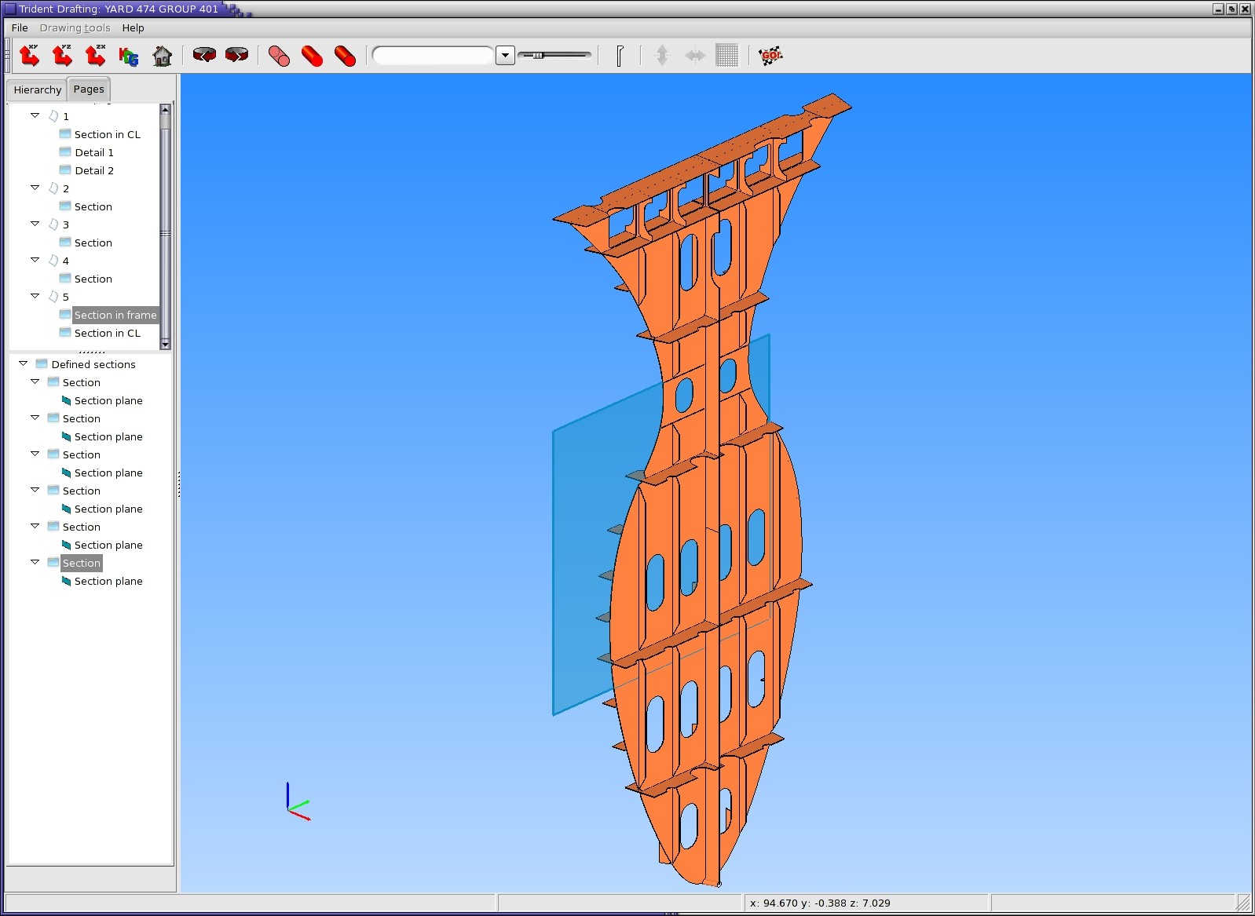Open the toolbar combo box dropdown arrow
This screenshot has width=1255, height=916.
[x=505, y=56]
